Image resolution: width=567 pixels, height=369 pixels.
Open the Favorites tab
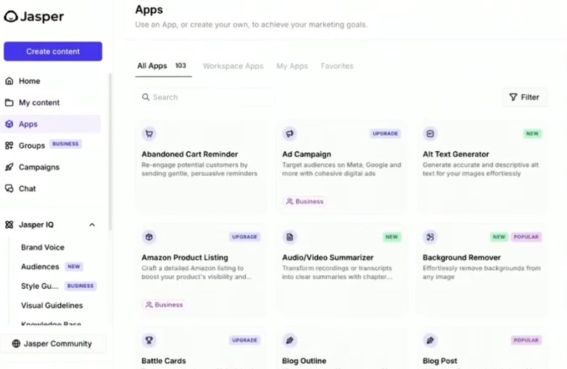tap(337, 66)
